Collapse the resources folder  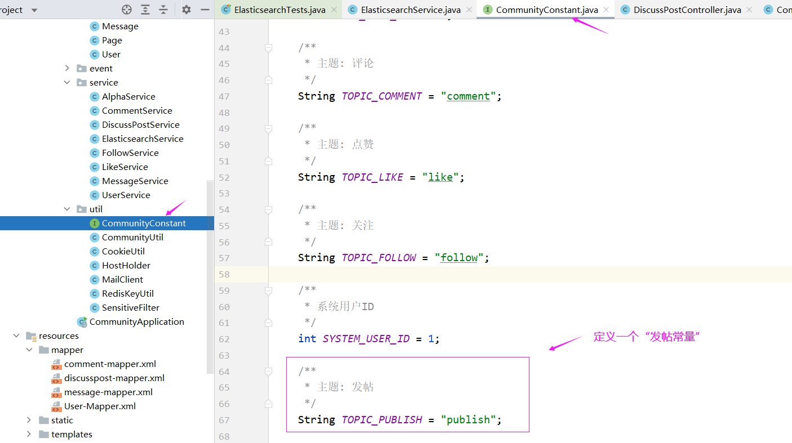coord(16,335)
